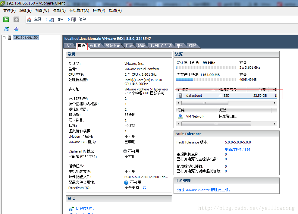Viewport: 298px width, 214px height.
Task: Click the vSphere HA status question icon
Action: (125, 151)
